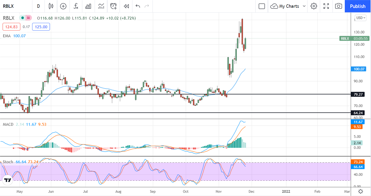This screenshot has height=196, width=371.
Task: Click the spread value 0.17
Action: [26, 27]
